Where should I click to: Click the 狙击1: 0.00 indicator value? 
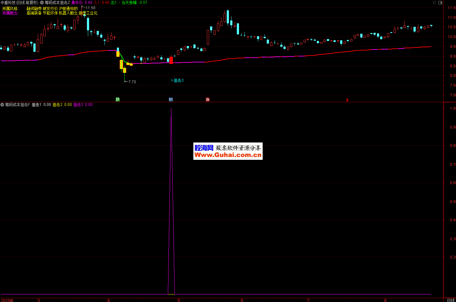coord(41,105)
